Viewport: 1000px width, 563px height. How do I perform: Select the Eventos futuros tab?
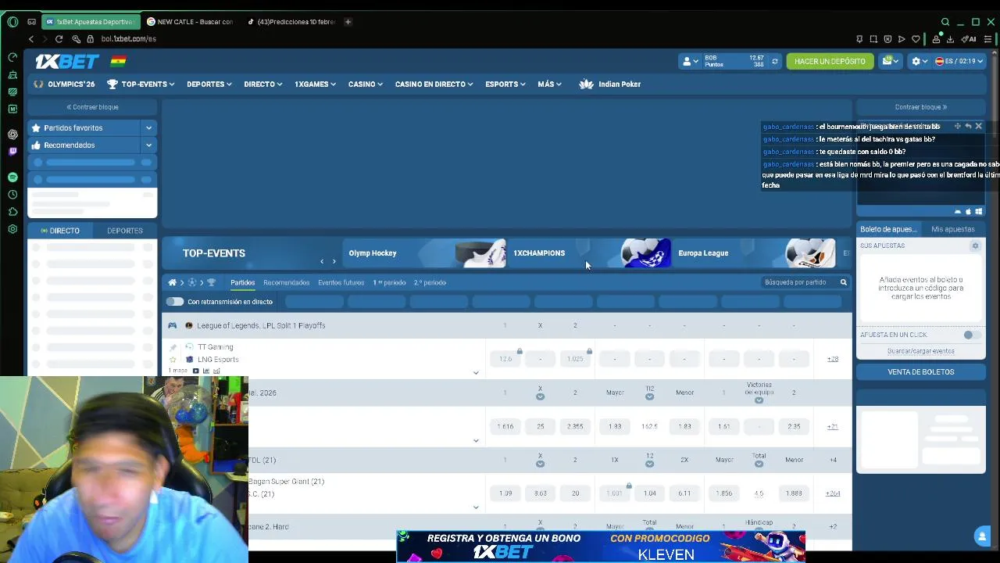(341, 282)
